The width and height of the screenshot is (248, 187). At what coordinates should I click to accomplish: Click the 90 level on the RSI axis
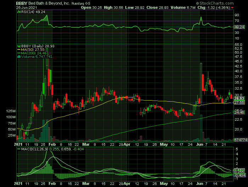237,15
